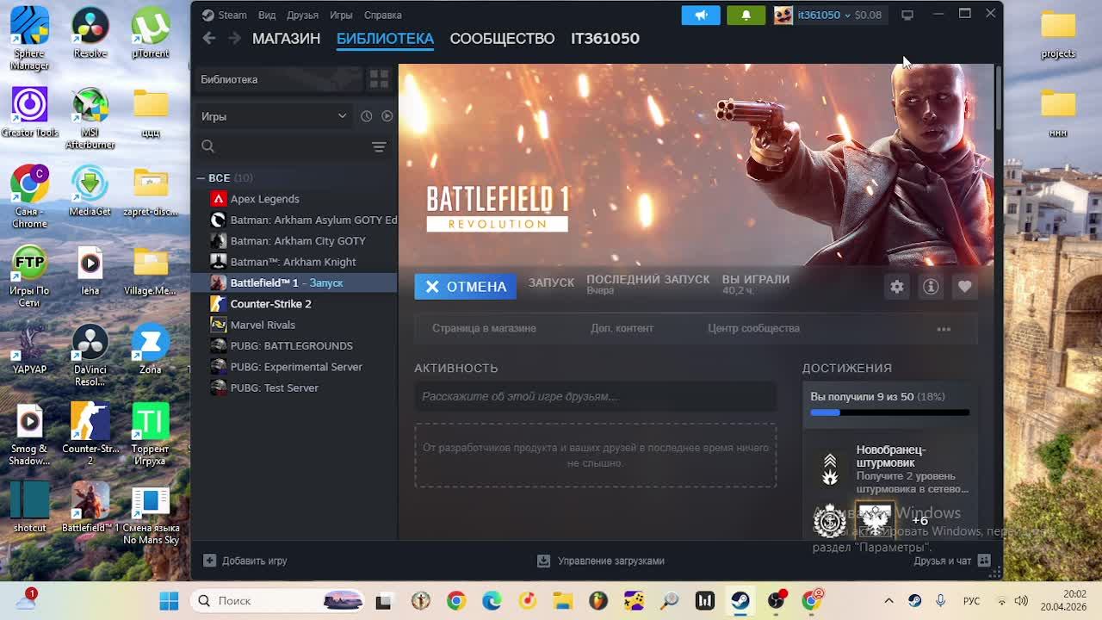
Task: Open the Игры menu in menu bar
Action: (x=341, y=15)
